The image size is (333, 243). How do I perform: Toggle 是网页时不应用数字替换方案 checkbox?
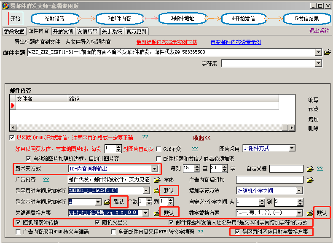[237, 232]
